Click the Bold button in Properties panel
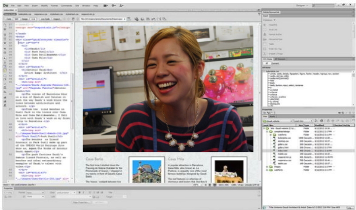The image size is (356, 210). coord(79,193)
